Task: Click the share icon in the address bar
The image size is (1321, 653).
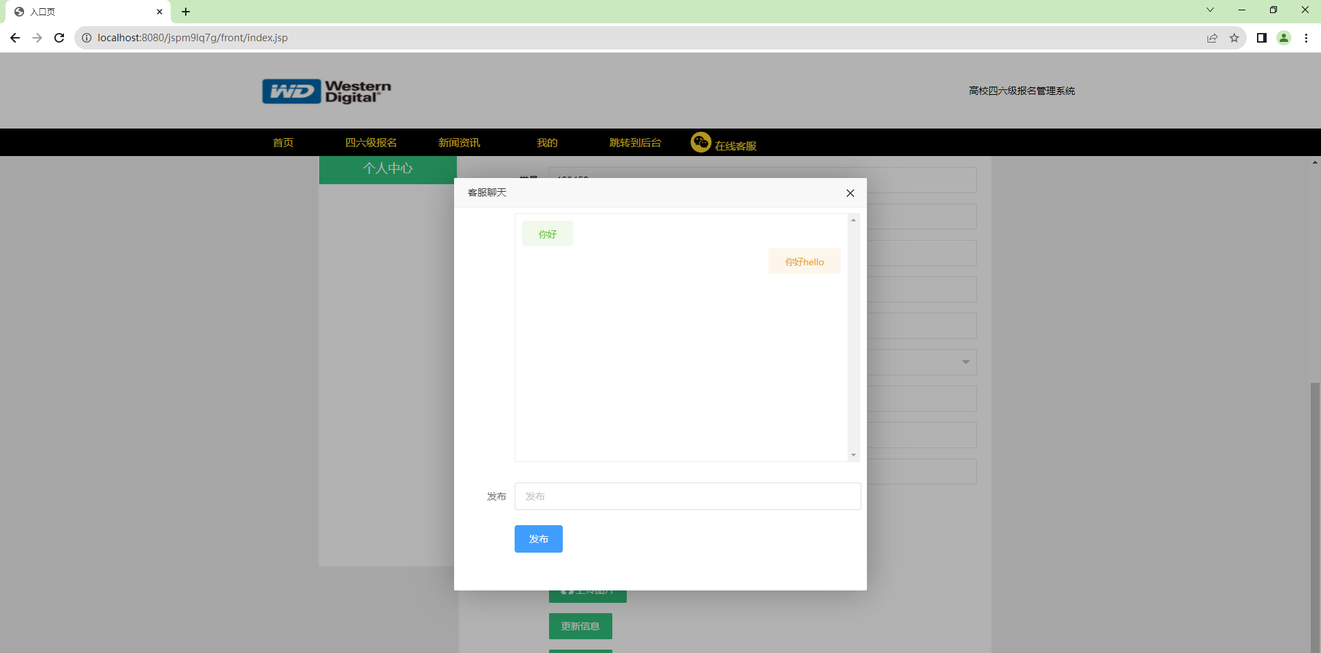Action: 1212,38
